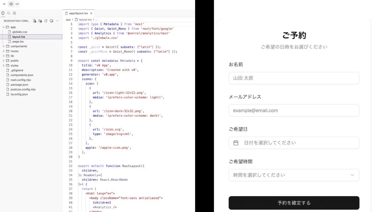Switch to code view with the brackets icon
Viewport: 375px width, 212px height.
(x=17, y=4)
